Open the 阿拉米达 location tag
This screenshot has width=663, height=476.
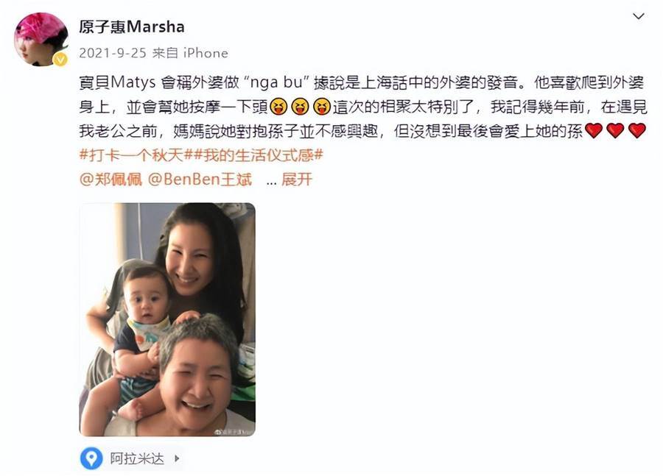click(136, 458)
